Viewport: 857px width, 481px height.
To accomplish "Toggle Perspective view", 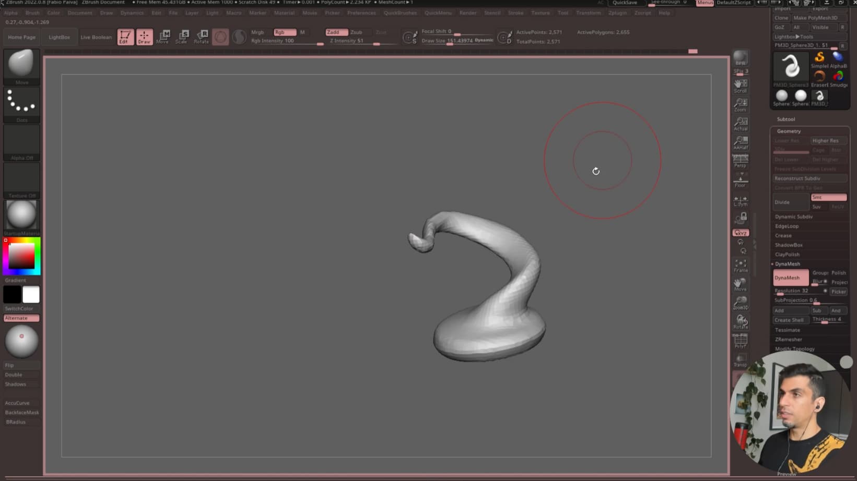I will pos(741,161).
